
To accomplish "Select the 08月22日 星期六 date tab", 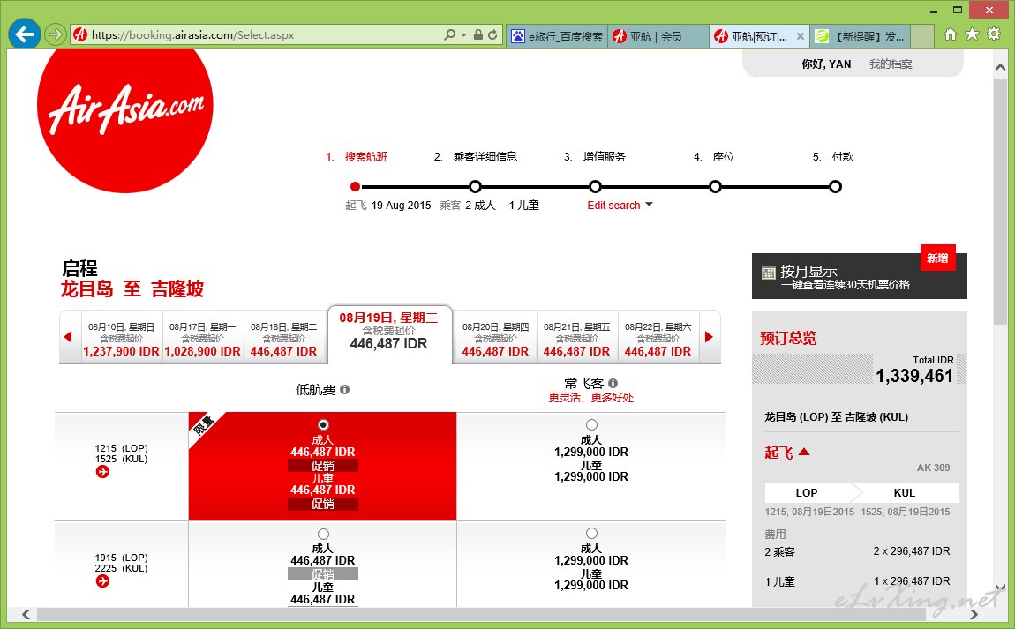I will point(658,339).
